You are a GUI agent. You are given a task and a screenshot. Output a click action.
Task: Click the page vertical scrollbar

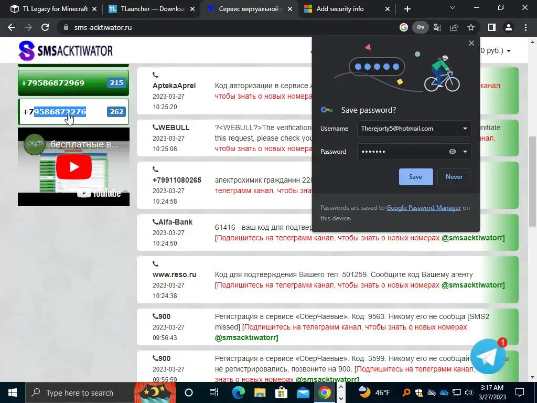[x=532, y=181]
